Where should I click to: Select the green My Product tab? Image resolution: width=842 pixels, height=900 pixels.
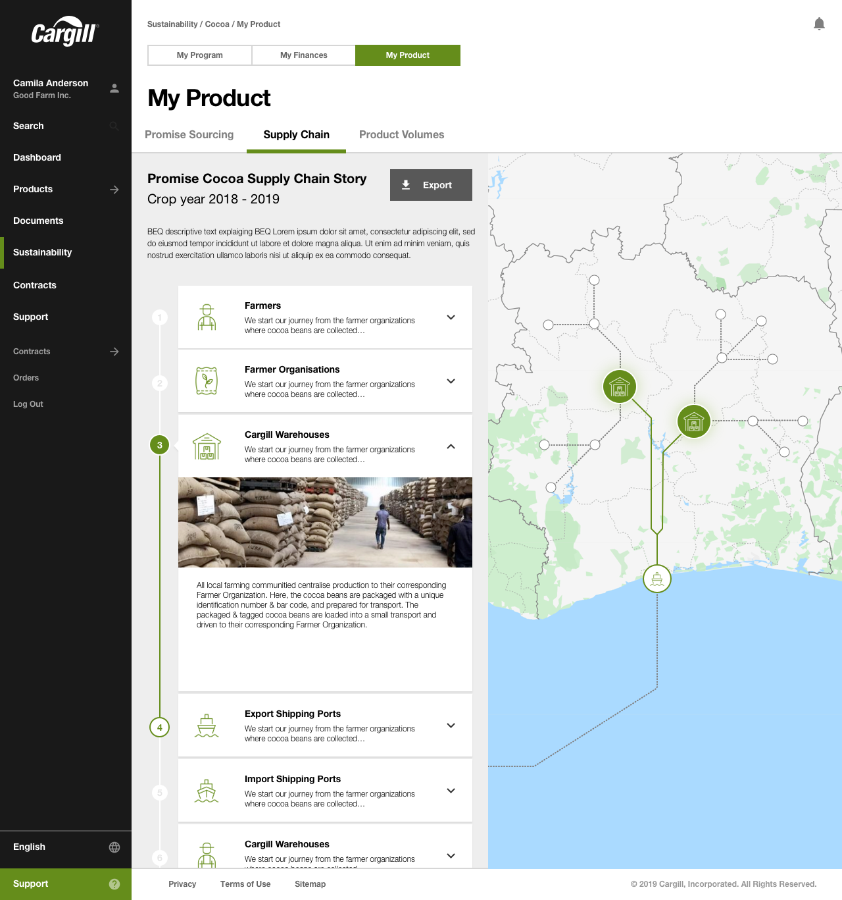(x=408, y=55)
